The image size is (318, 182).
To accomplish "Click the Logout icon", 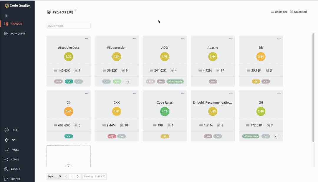I will pyautogui.click(x=6, y=179).
